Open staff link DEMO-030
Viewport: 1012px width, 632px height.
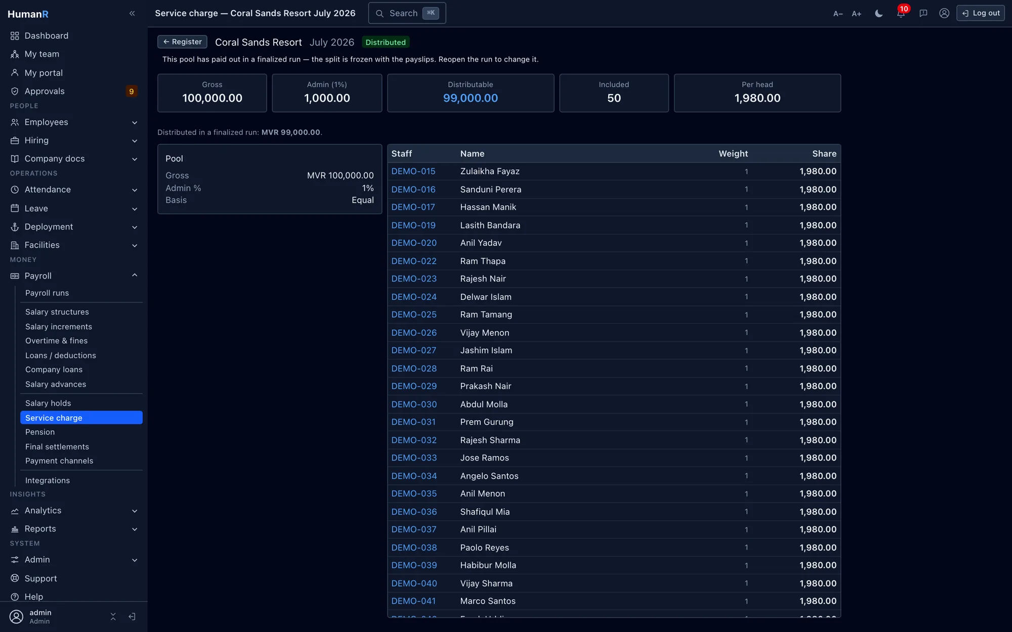click(414, 404)
